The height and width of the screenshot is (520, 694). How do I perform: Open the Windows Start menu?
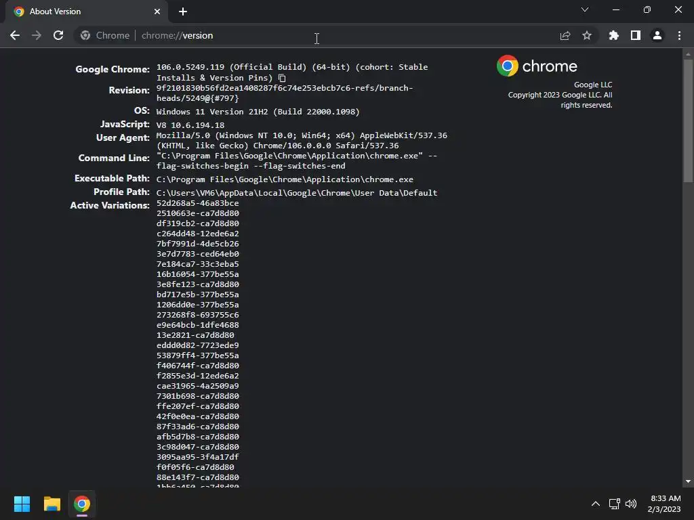[22, 504]
